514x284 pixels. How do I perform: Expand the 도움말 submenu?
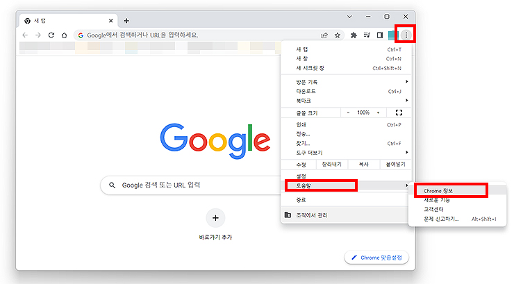point(346,185)
